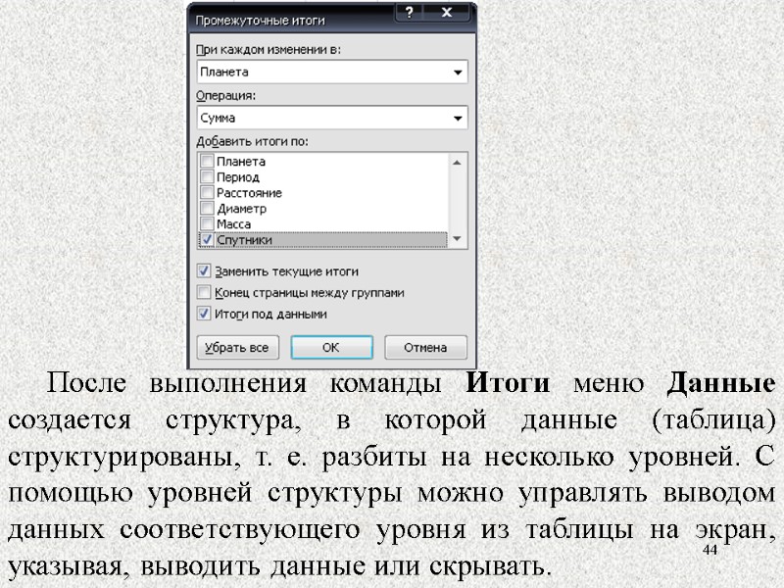Image resolution: width=784 pixels, height=588 pixels.
Task: Confirm the dialog with ОК
Action: pos(332,347)
